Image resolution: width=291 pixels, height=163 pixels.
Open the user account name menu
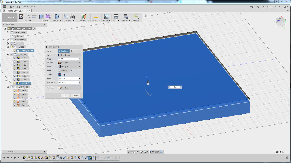(x=271, y=7)
